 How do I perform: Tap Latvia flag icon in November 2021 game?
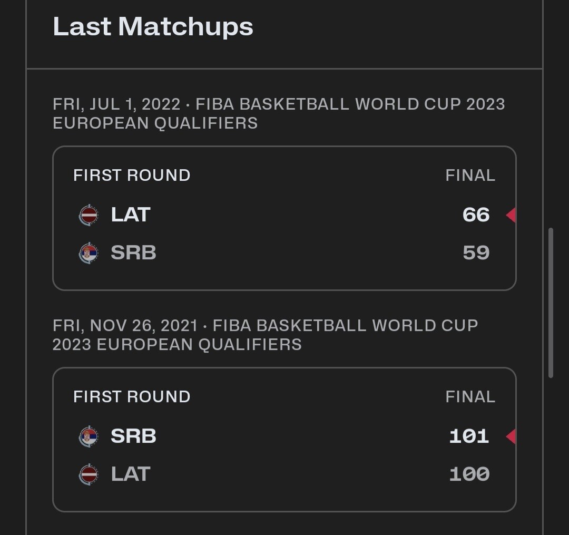coord(89,474)
